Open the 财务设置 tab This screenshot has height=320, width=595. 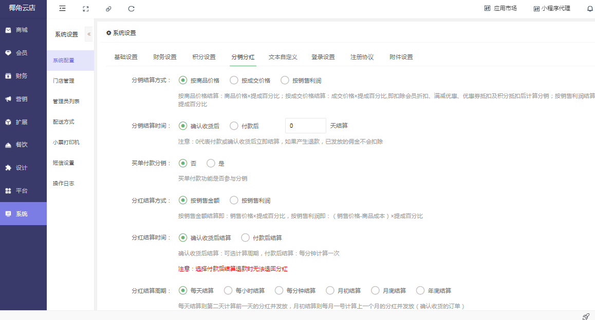point(165,57)
